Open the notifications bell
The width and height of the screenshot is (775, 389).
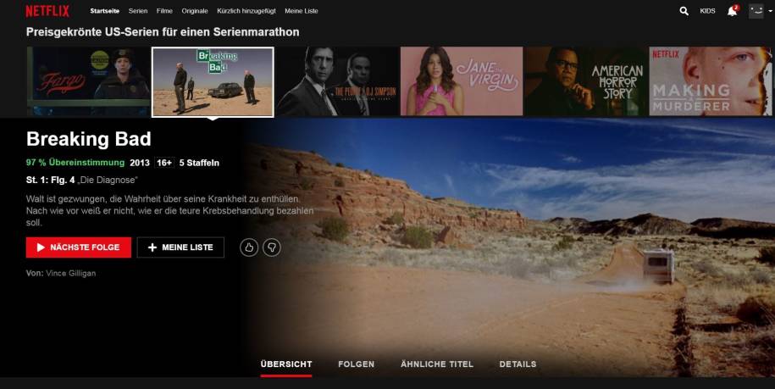pyautogui.click(x=732, y=11)
